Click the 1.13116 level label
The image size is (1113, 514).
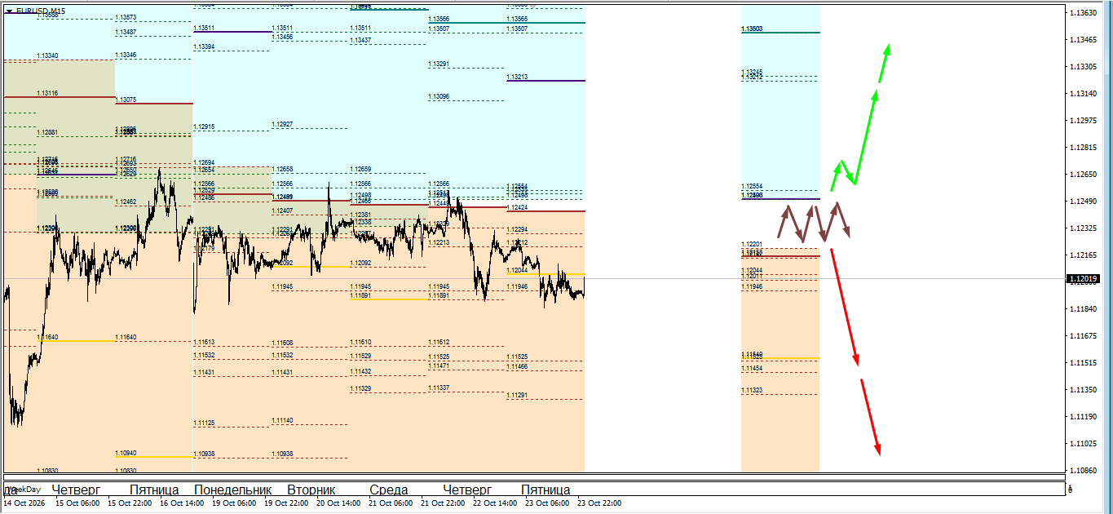(x=47, y=93)
